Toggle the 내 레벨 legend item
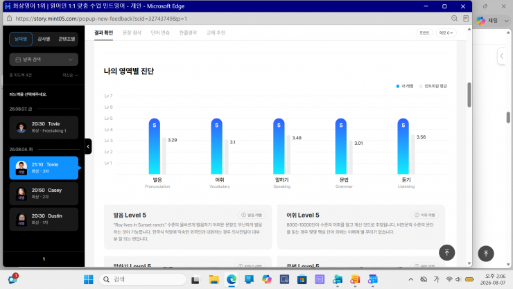Screen dimensions: 513x289 405,86
